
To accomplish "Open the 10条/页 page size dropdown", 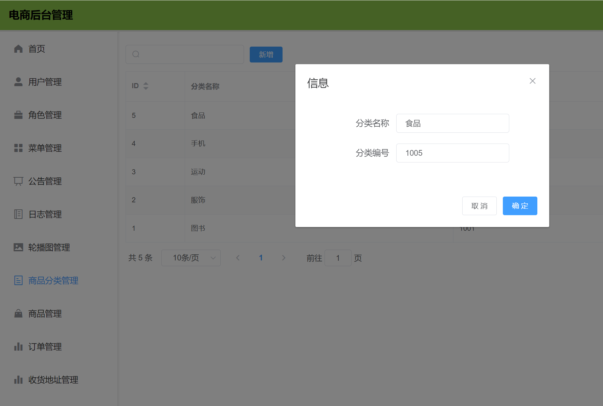I will click(x=191, y=258).
